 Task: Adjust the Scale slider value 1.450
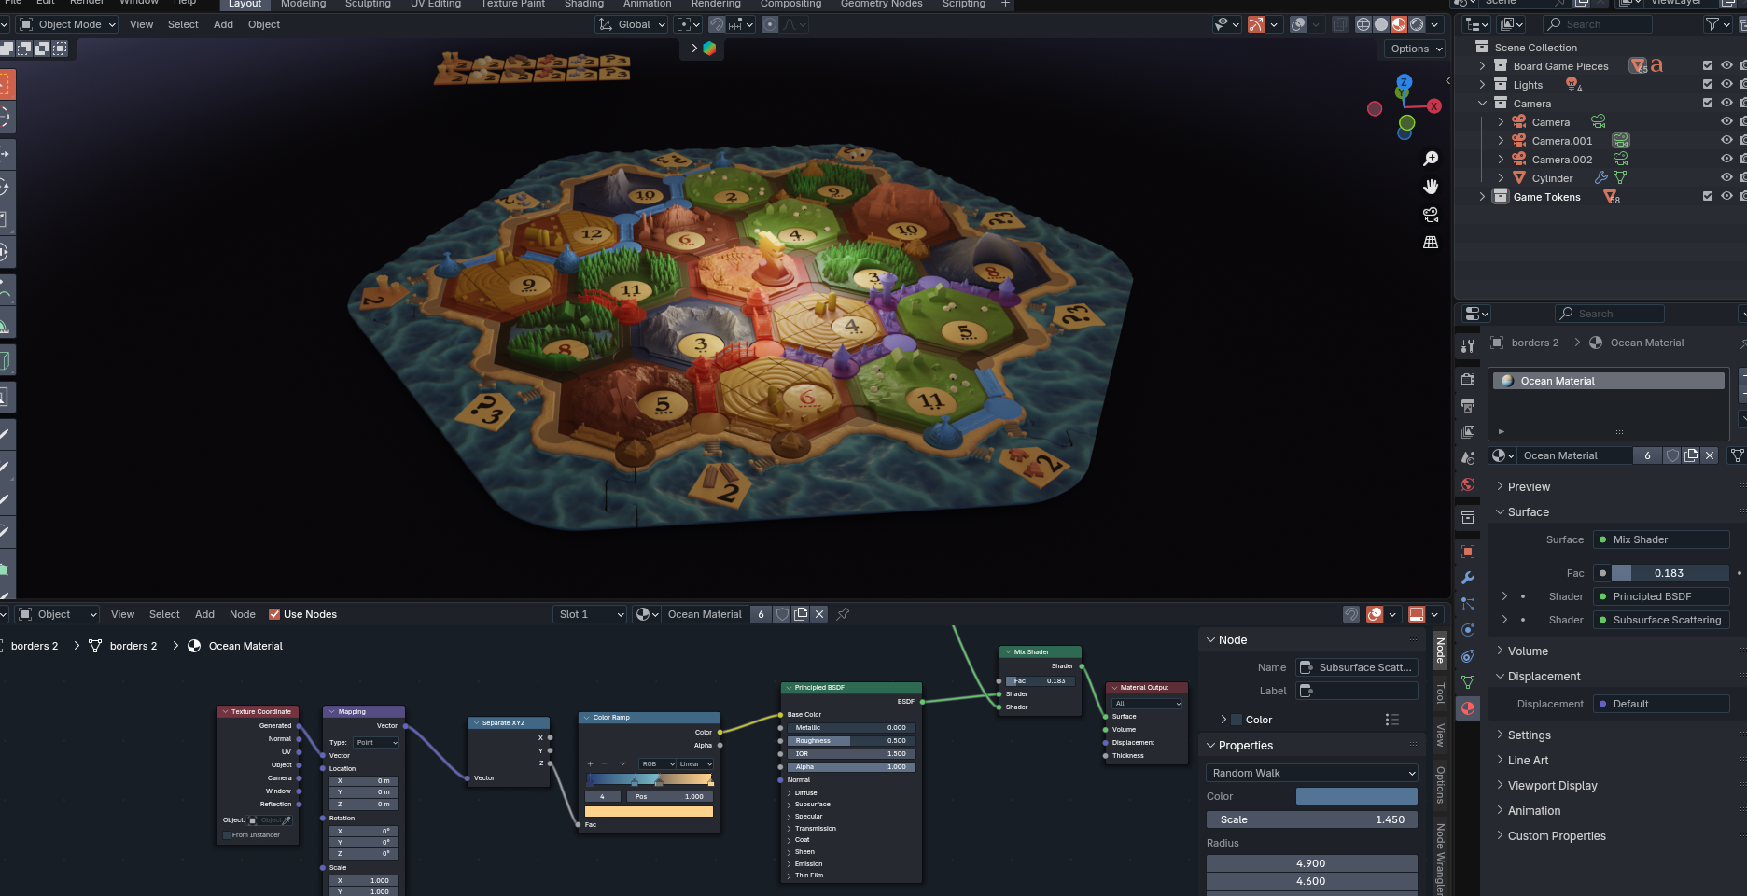click(x=1312, y=819)
